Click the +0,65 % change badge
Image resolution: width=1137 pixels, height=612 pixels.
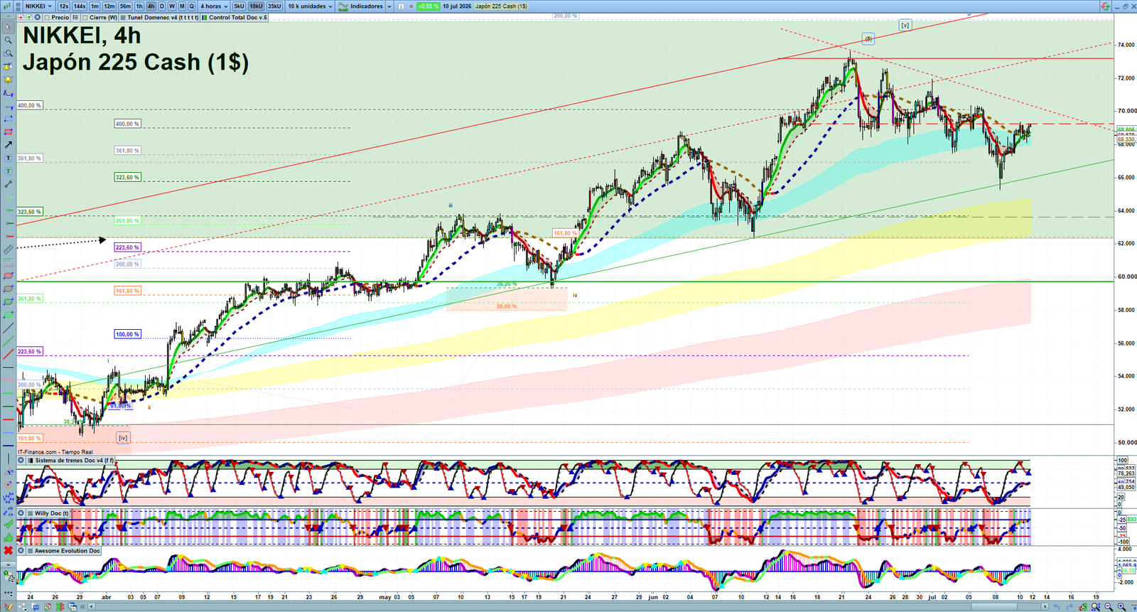tap(428, 6)
